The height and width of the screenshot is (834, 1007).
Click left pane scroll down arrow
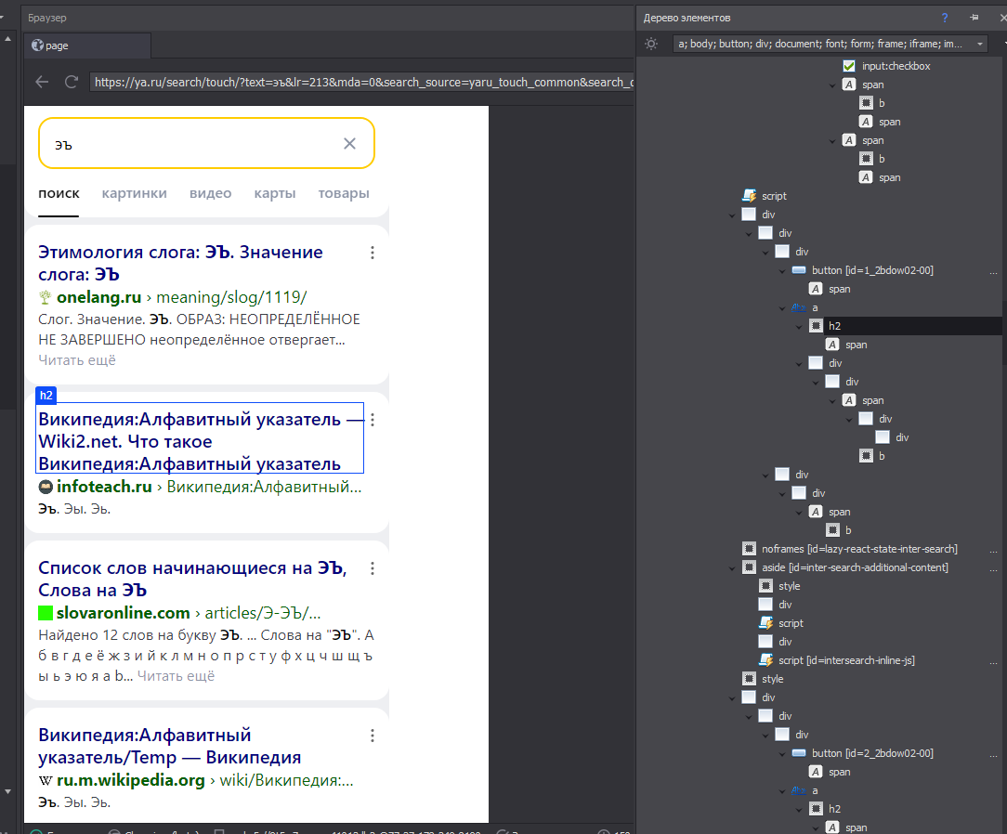7,791
